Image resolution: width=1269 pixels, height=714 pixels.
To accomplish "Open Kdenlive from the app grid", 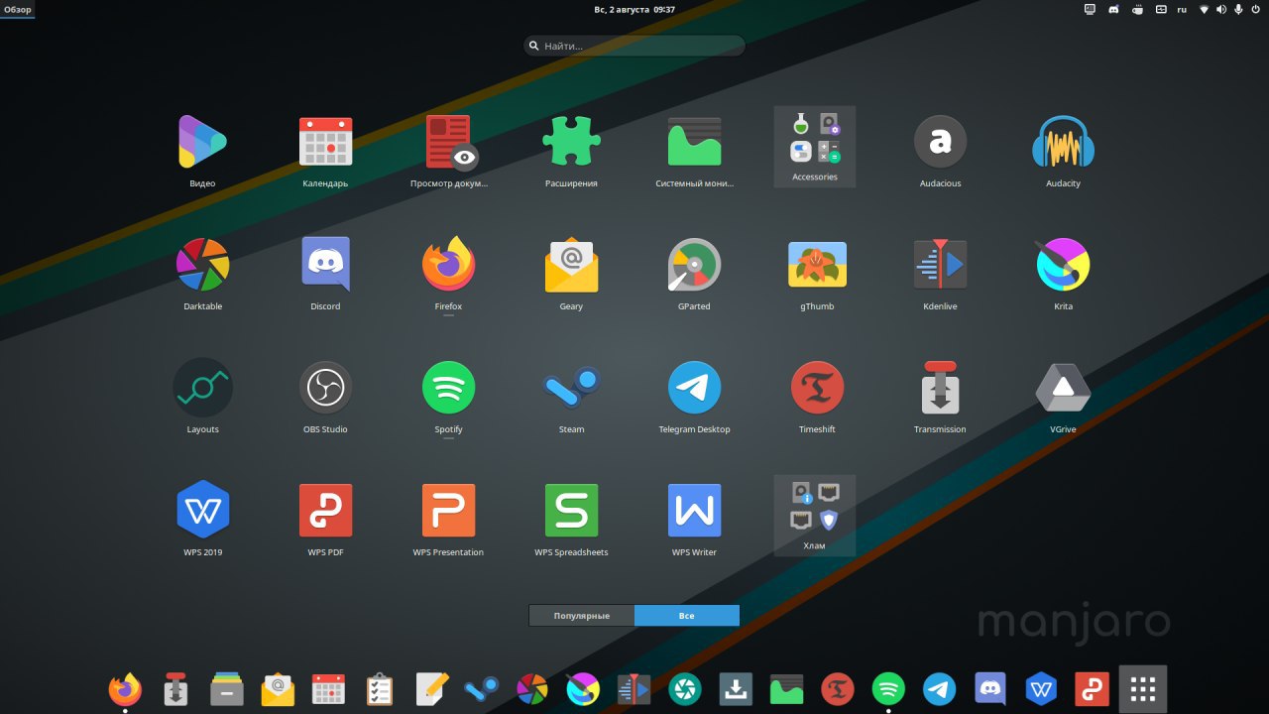I will coord(940,265).
